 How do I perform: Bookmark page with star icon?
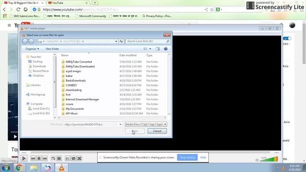coord(212,10)
